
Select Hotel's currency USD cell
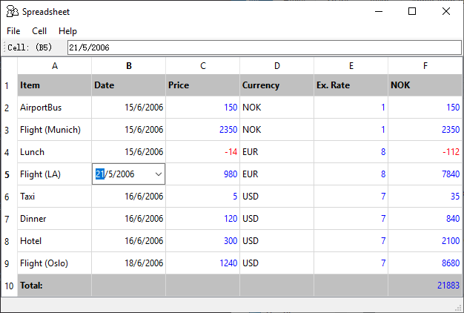point(276,241)
